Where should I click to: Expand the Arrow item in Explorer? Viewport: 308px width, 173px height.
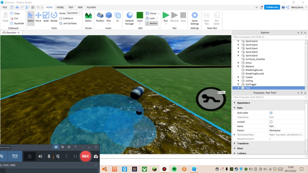click(239, 63)
